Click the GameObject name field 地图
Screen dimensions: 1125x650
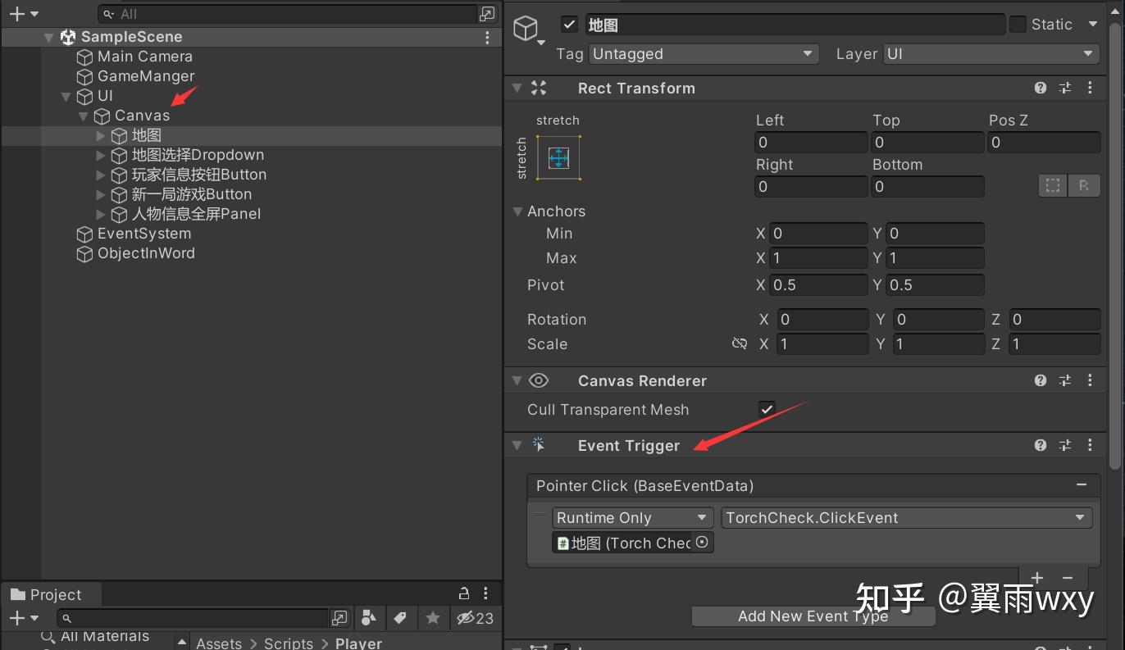click(795, 25)
